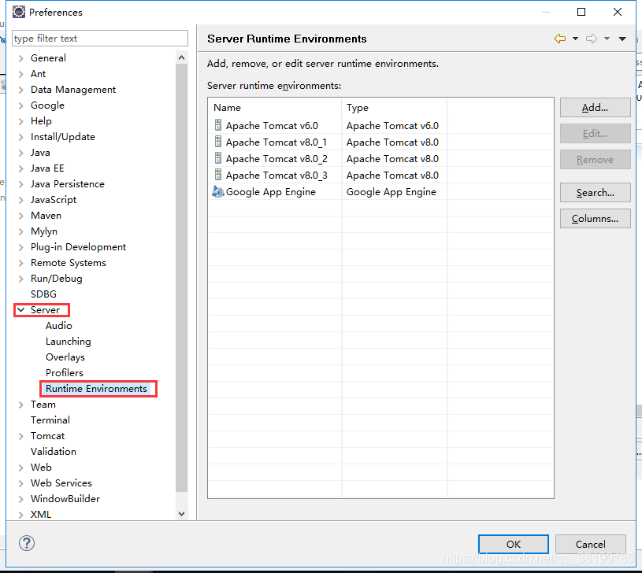The image size is (642, 573).
Task: Expand the Java tree node
Action: coord(21,153)
